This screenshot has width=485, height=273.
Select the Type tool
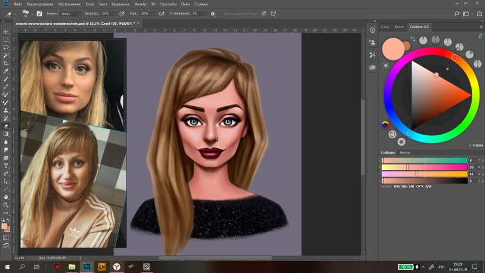[6, 165]
